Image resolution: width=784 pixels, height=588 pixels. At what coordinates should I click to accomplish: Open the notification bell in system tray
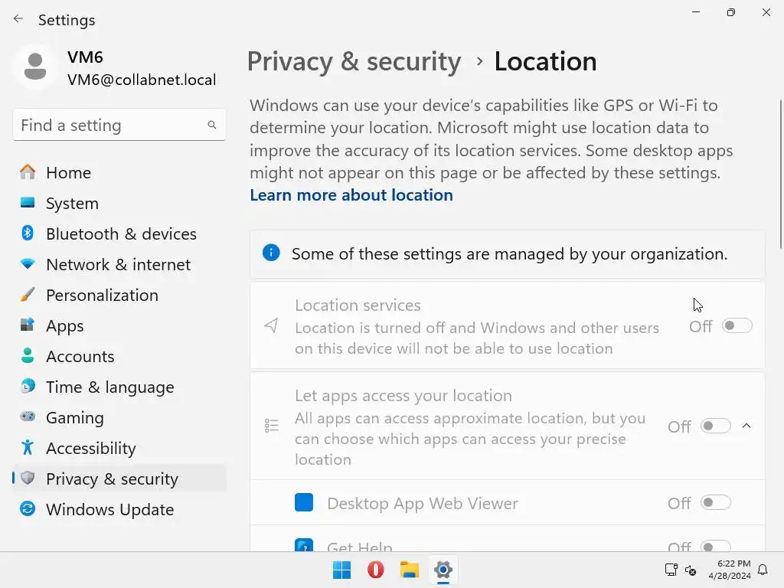point(763,570)
